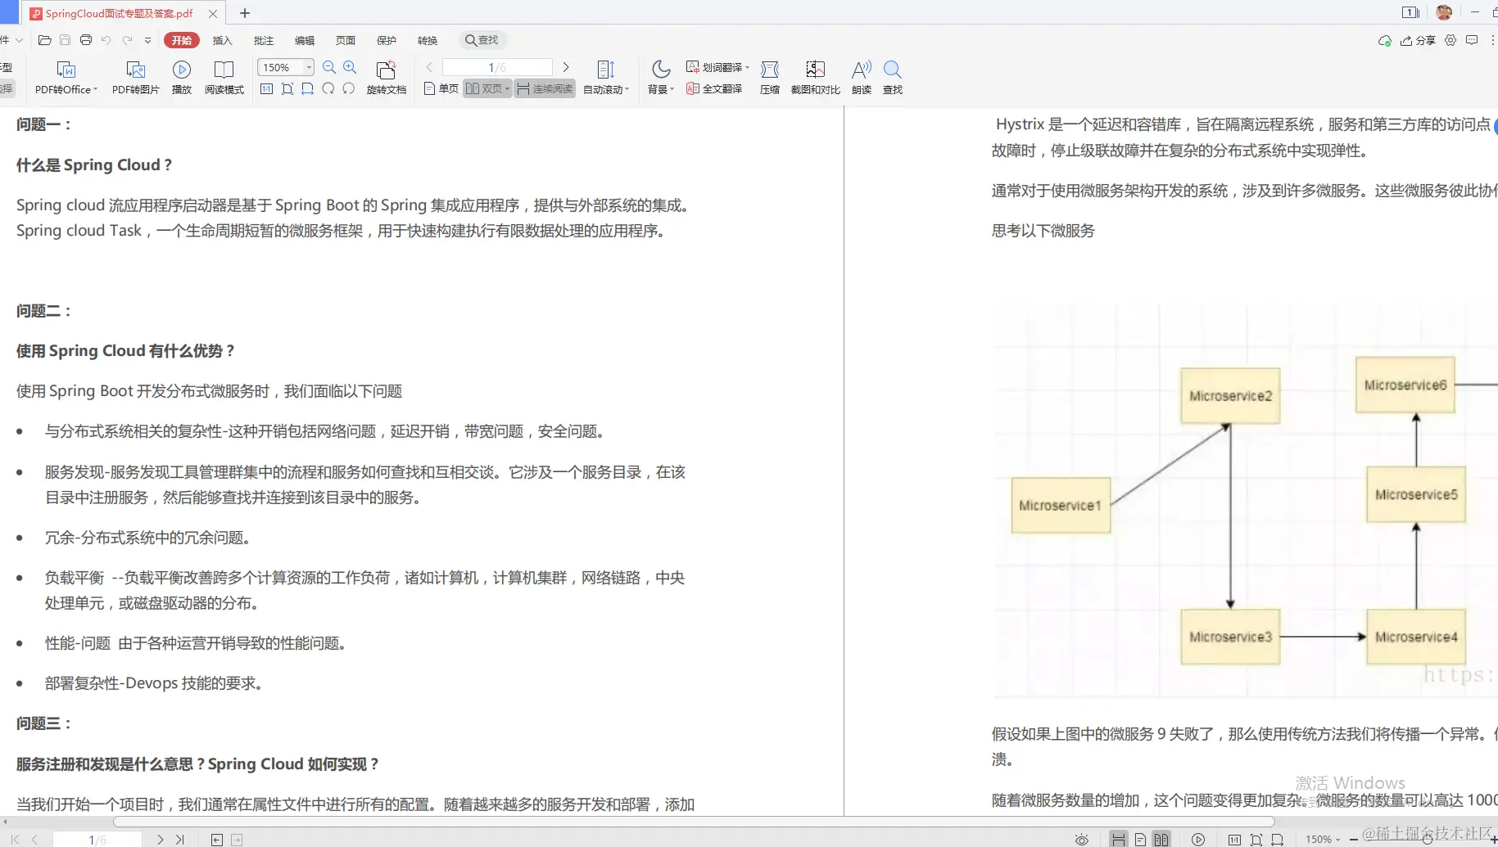Screen dimensions: 1498x847
Task: Click 全文翻译 full text translation
Action: 714,88
